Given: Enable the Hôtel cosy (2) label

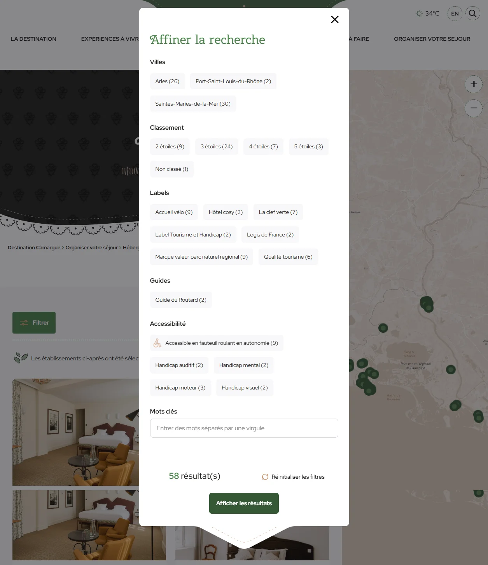Looking at the screenshot, I should click(x=226, y=212).
